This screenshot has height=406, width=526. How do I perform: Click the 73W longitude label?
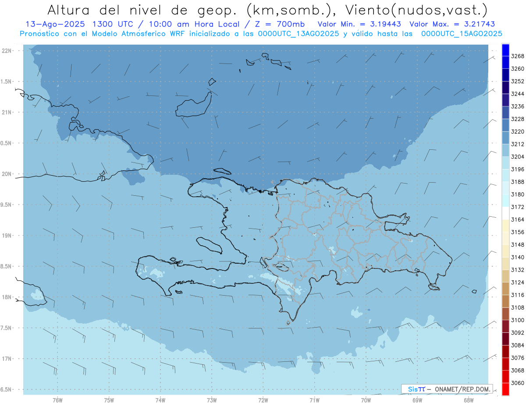pos(212,400)
